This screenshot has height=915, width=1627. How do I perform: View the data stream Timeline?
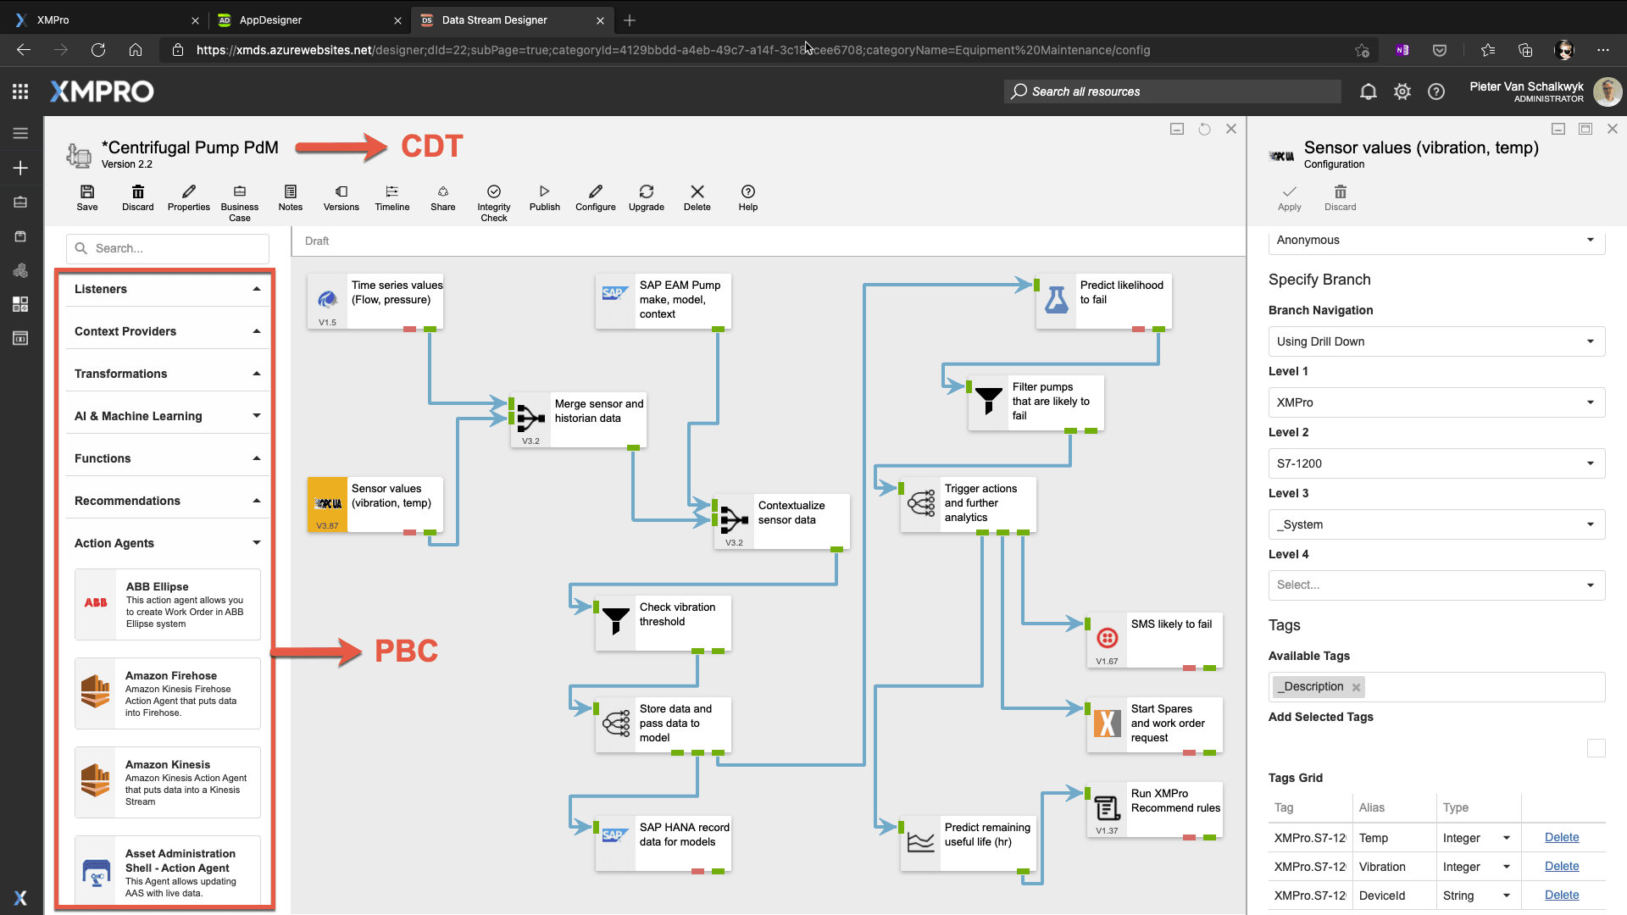[x=391, y=198]
